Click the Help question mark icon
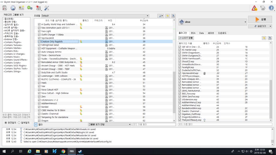Screen dimensions: 276x155 tap(271, 8)
